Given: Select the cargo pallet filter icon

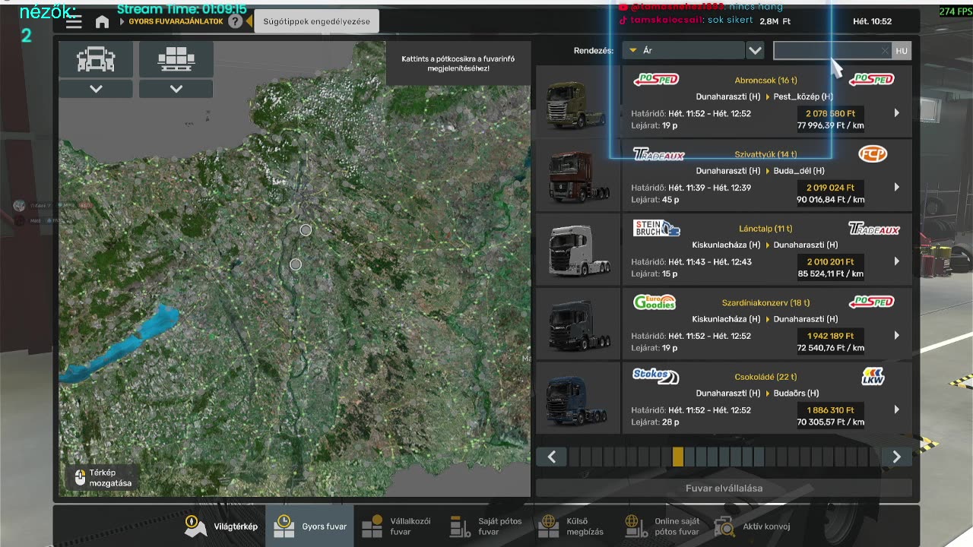Looking at the screenshot, I should (176, 59).
